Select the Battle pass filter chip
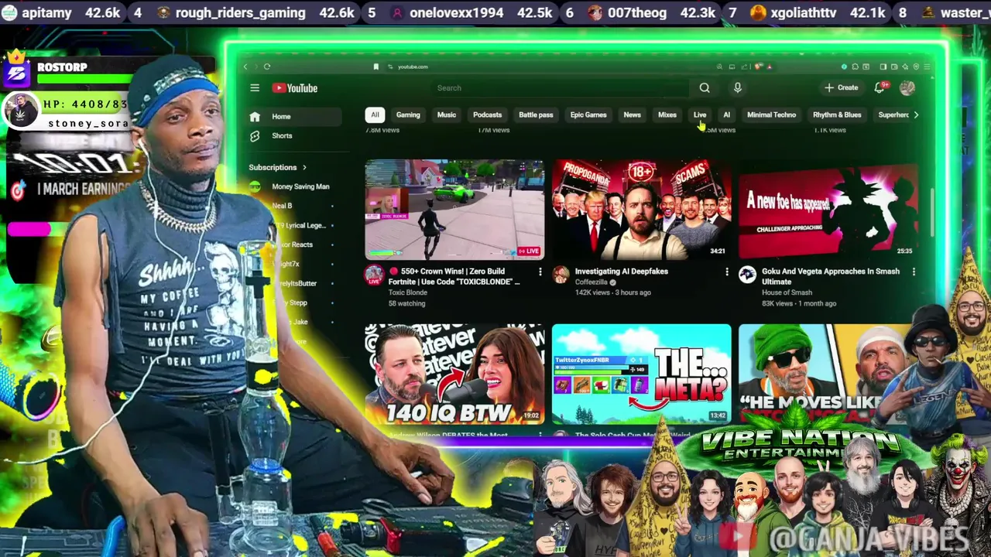This screenshot has width=991, height=557. 536,115
